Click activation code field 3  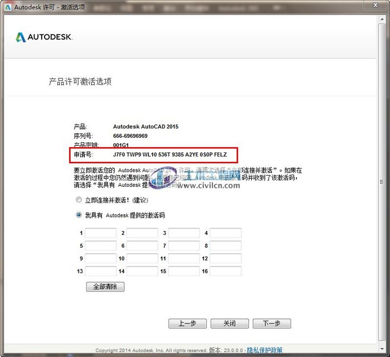[x=184, y=233]
